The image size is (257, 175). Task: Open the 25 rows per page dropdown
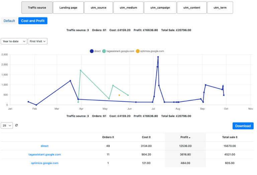point(7,125)
